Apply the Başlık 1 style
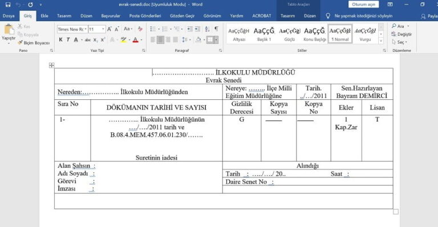 pos(264,34)
